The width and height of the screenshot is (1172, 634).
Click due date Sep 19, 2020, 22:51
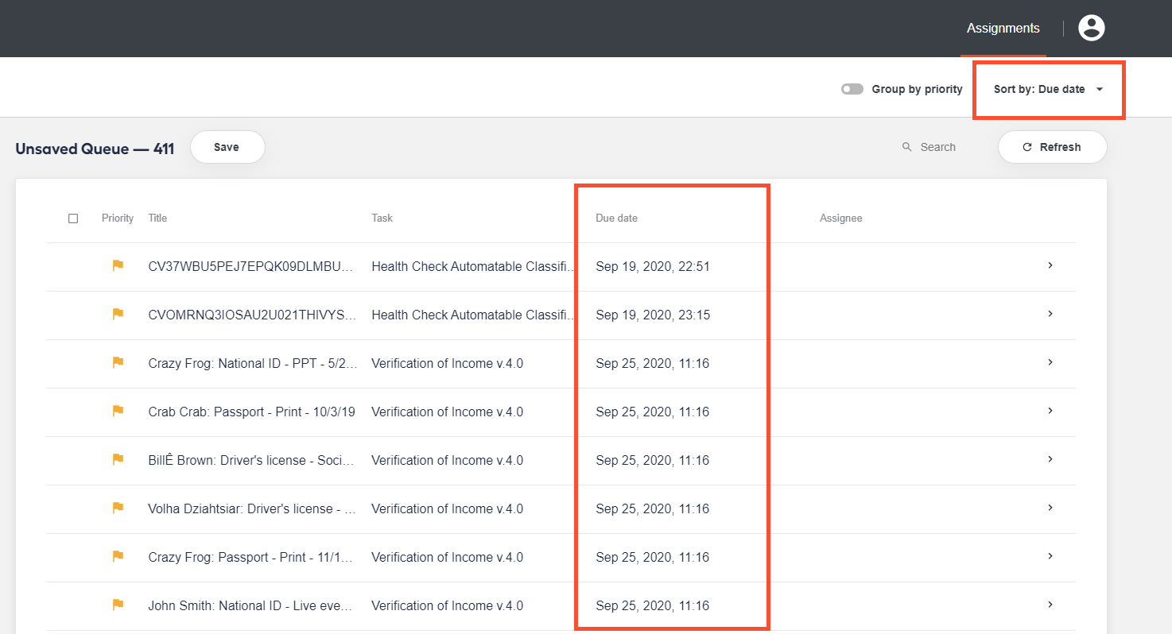coord(653,267)
